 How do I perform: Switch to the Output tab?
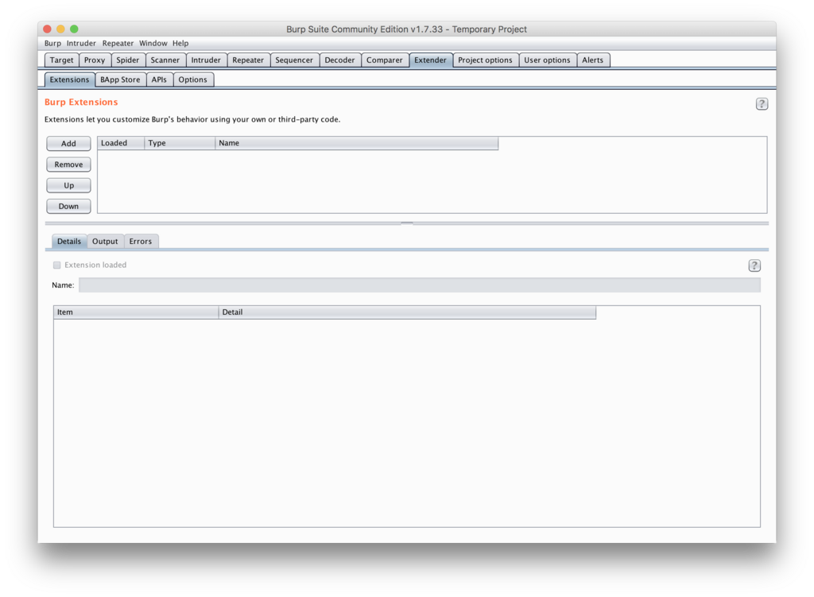[105, 242]
